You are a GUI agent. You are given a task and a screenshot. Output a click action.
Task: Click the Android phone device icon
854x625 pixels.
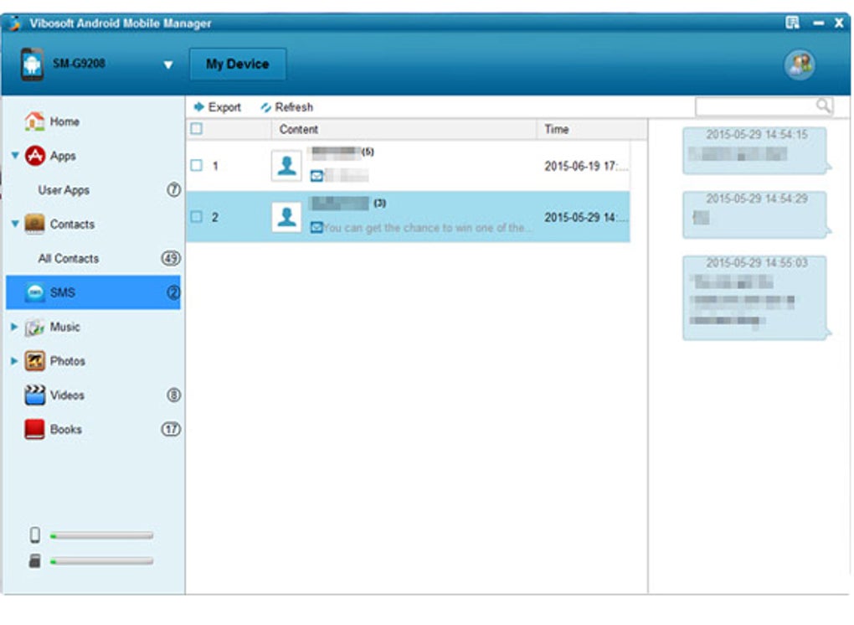pos(32,65)
